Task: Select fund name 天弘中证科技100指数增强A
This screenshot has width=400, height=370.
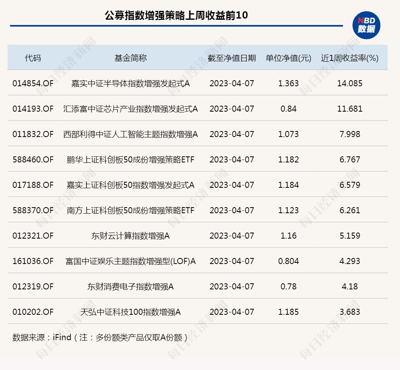Action: point(130,312)
